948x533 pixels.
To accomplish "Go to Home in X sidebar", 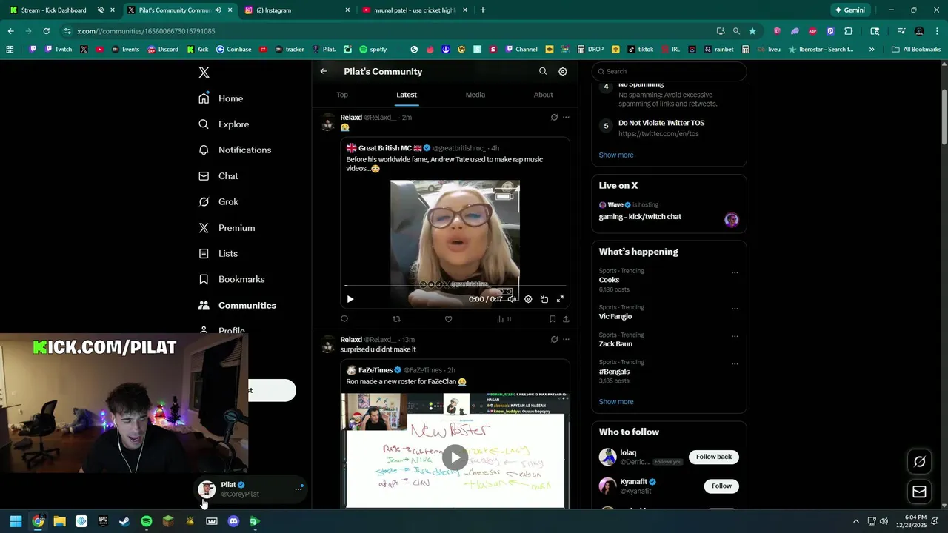I will coord(221,98).
